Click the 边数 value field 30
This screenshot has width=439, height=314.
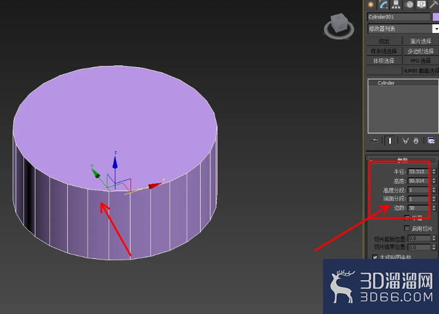(x=418, y=208)
